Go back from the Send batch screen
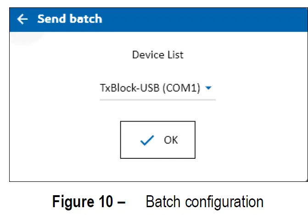308x215 pixels. coord(22,19)
